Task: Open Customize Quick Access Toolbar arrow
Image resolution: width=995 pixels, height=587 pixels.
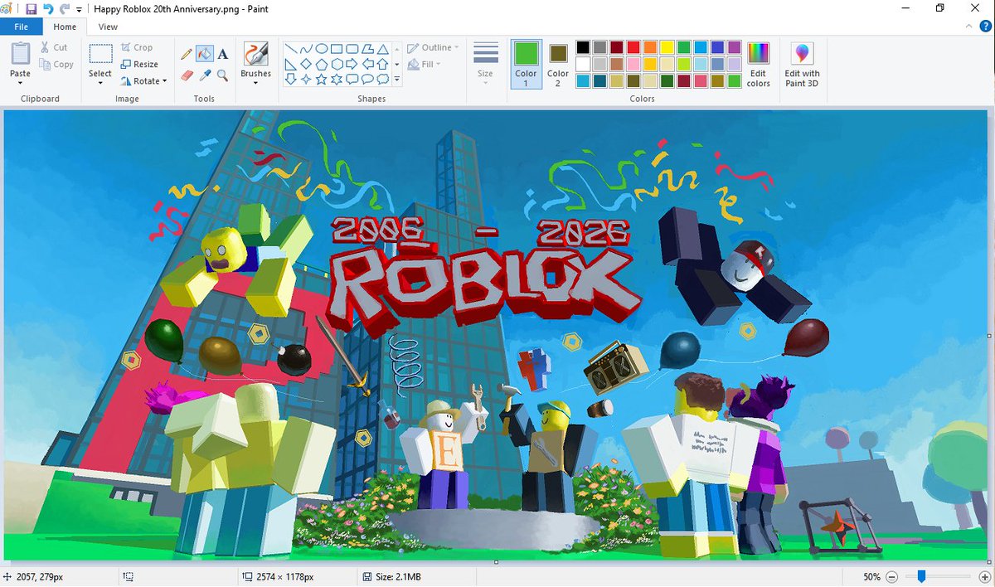Action: [79, 9]
